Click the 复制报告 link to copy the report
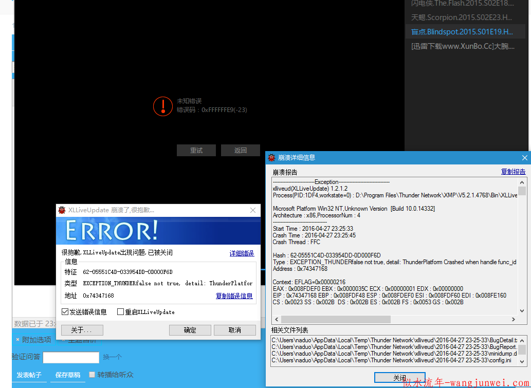Viewport: 531px width, 388px height. 513,172
